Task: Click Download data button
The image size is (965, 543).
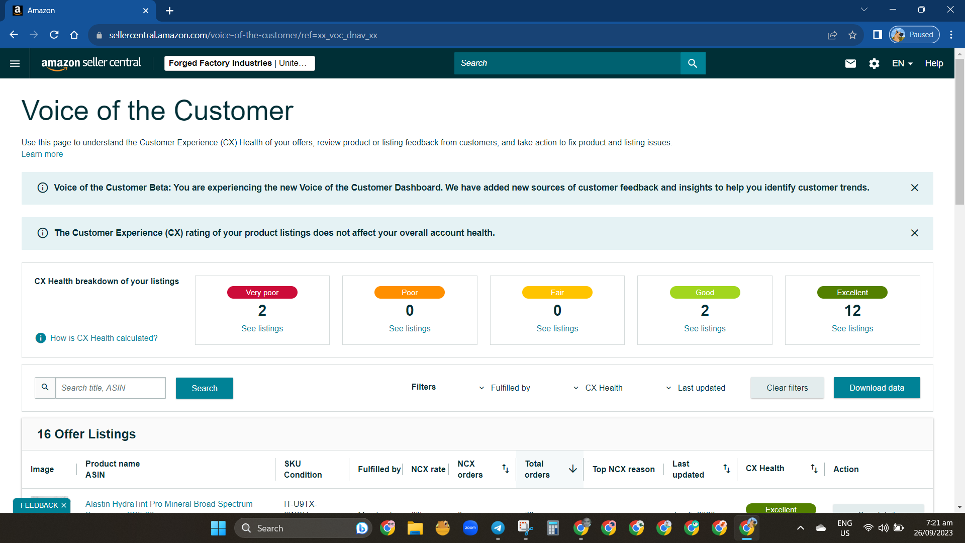Action: [x=877, y=388]
